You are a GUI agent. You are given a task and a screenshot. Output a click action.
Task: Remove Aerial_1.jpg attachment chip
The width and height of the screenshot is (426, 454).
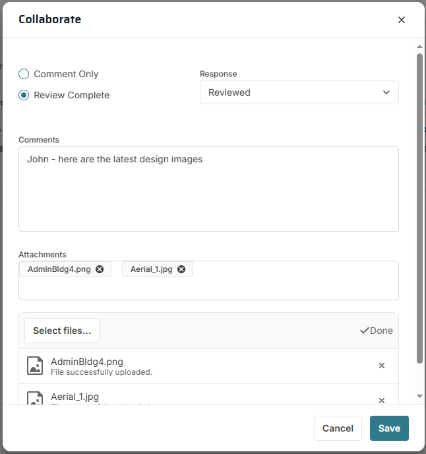point(181,269)
